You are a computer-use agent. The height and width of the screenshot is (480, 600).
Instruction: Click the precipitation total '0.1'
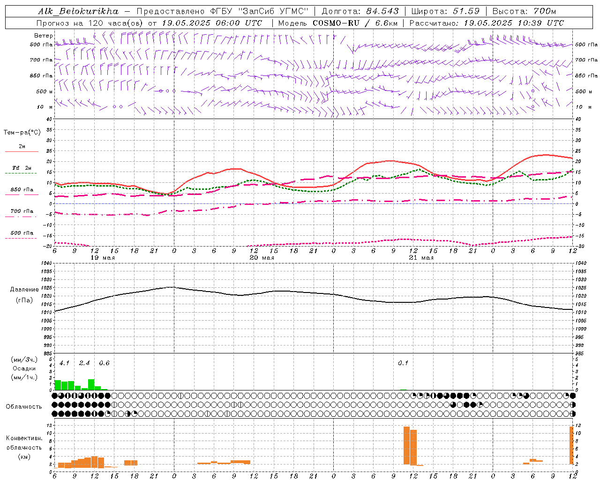pos(403,363)
